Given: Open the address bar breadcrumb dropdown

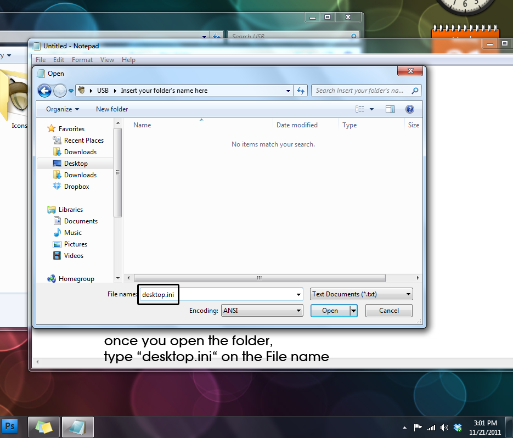Looking at the screenshot, I should [x=288, y=91].
